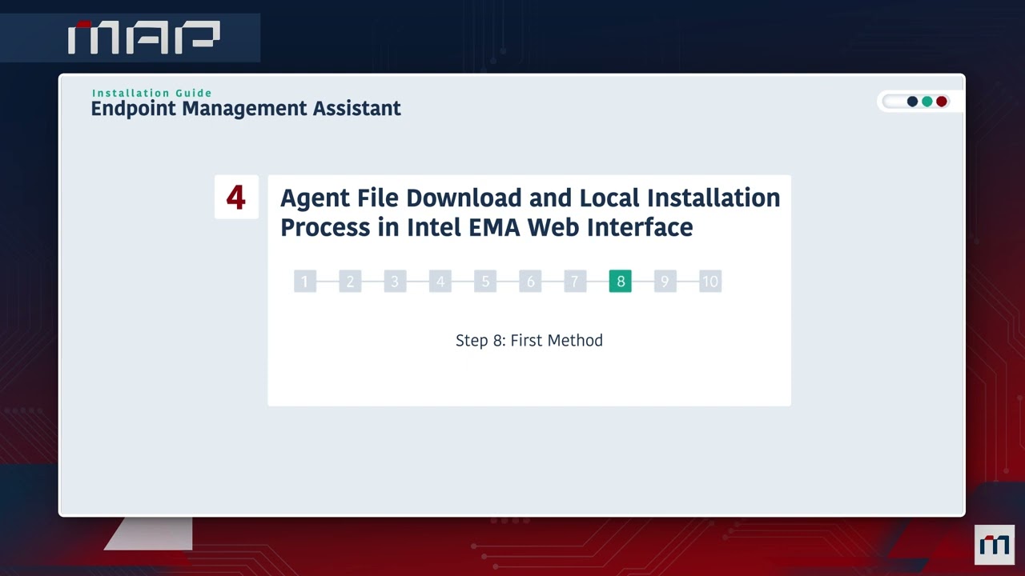Click 'Endpoint Management Assistant' title
This screenshot has width=1025, height=576.
(x=246, y=109)
